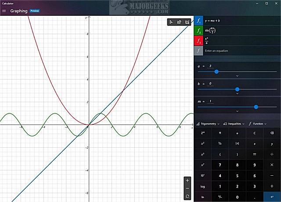281x202 pixels.
Task: Toggle the 2nd function key
Action: 203,133
